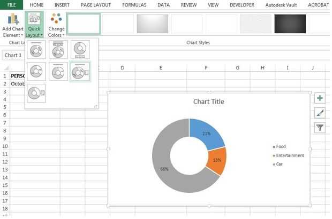332x219 pixels.
Task: Open the Chart Styles paintbrush button
Action: (320, 113)
